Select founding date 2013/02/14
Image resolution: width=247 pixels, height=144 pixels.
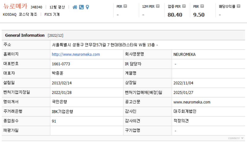pos(62,83)
